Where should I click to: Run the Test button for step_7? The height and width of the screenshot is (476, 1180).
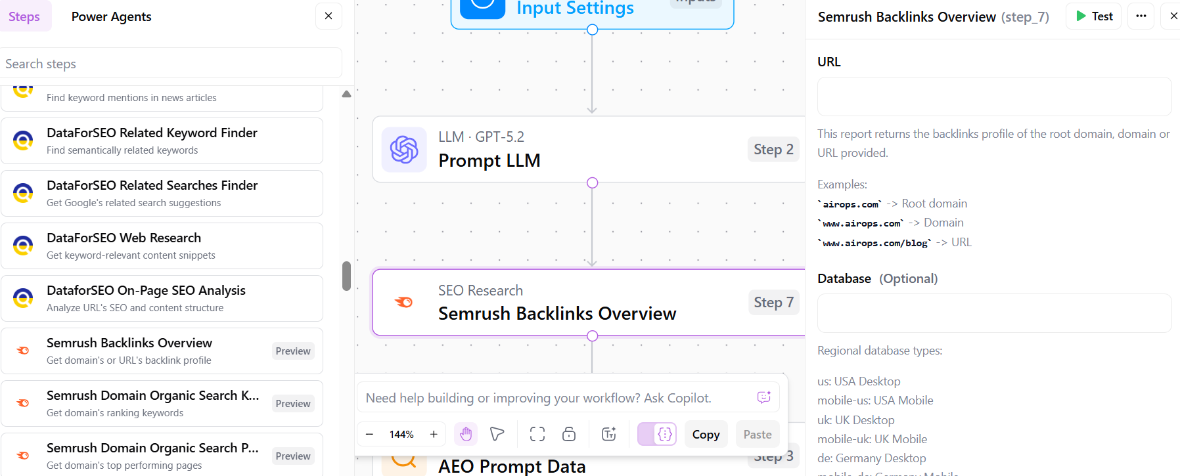pyautogui.click(x=1093, y=16)
